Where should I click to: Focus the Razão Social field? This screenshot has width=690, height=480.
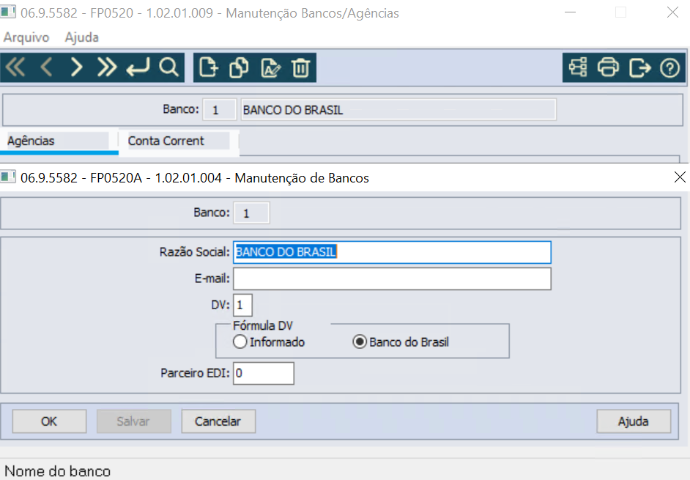(x=392, y=252)
